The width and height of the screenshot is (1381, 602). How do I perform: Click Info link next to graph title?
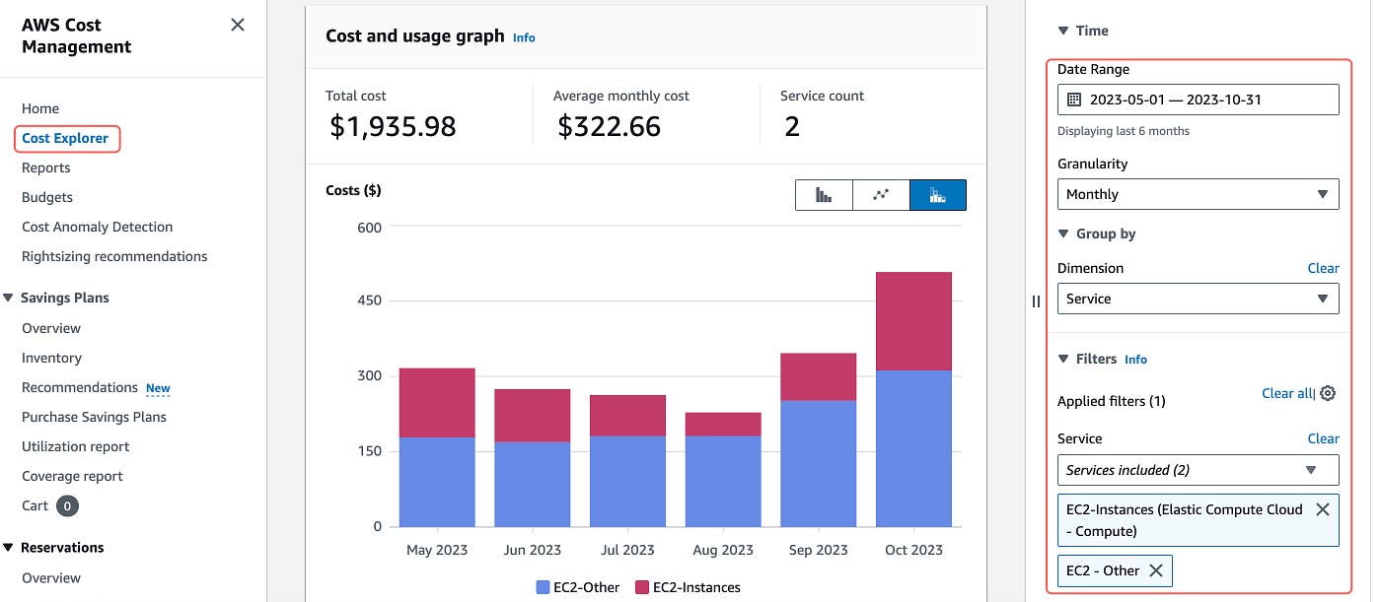[x=524, y=37]
